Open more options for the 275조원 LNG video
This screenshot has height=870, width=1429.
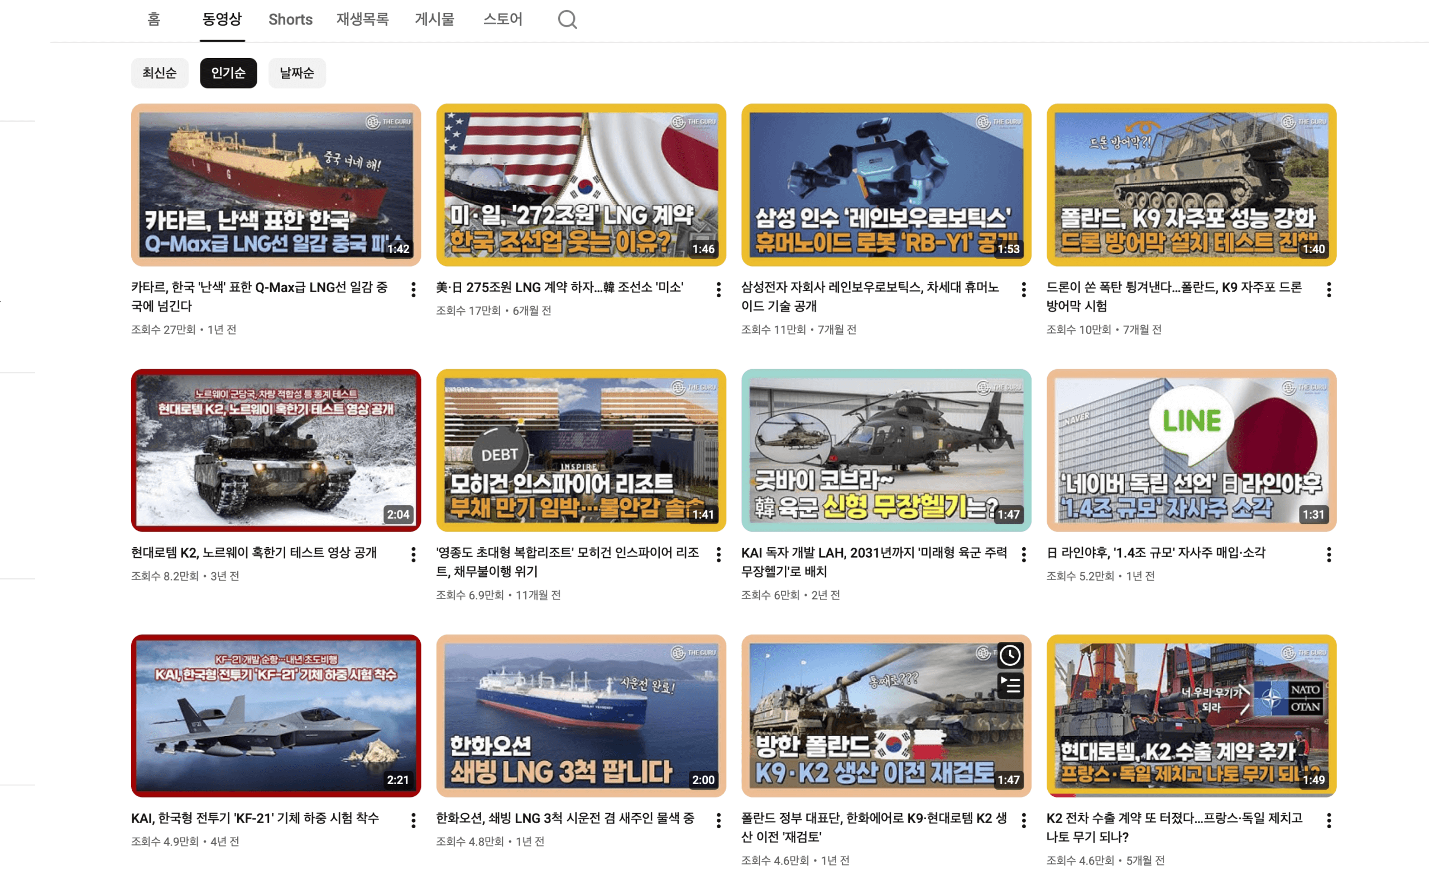tap(718, 289)
